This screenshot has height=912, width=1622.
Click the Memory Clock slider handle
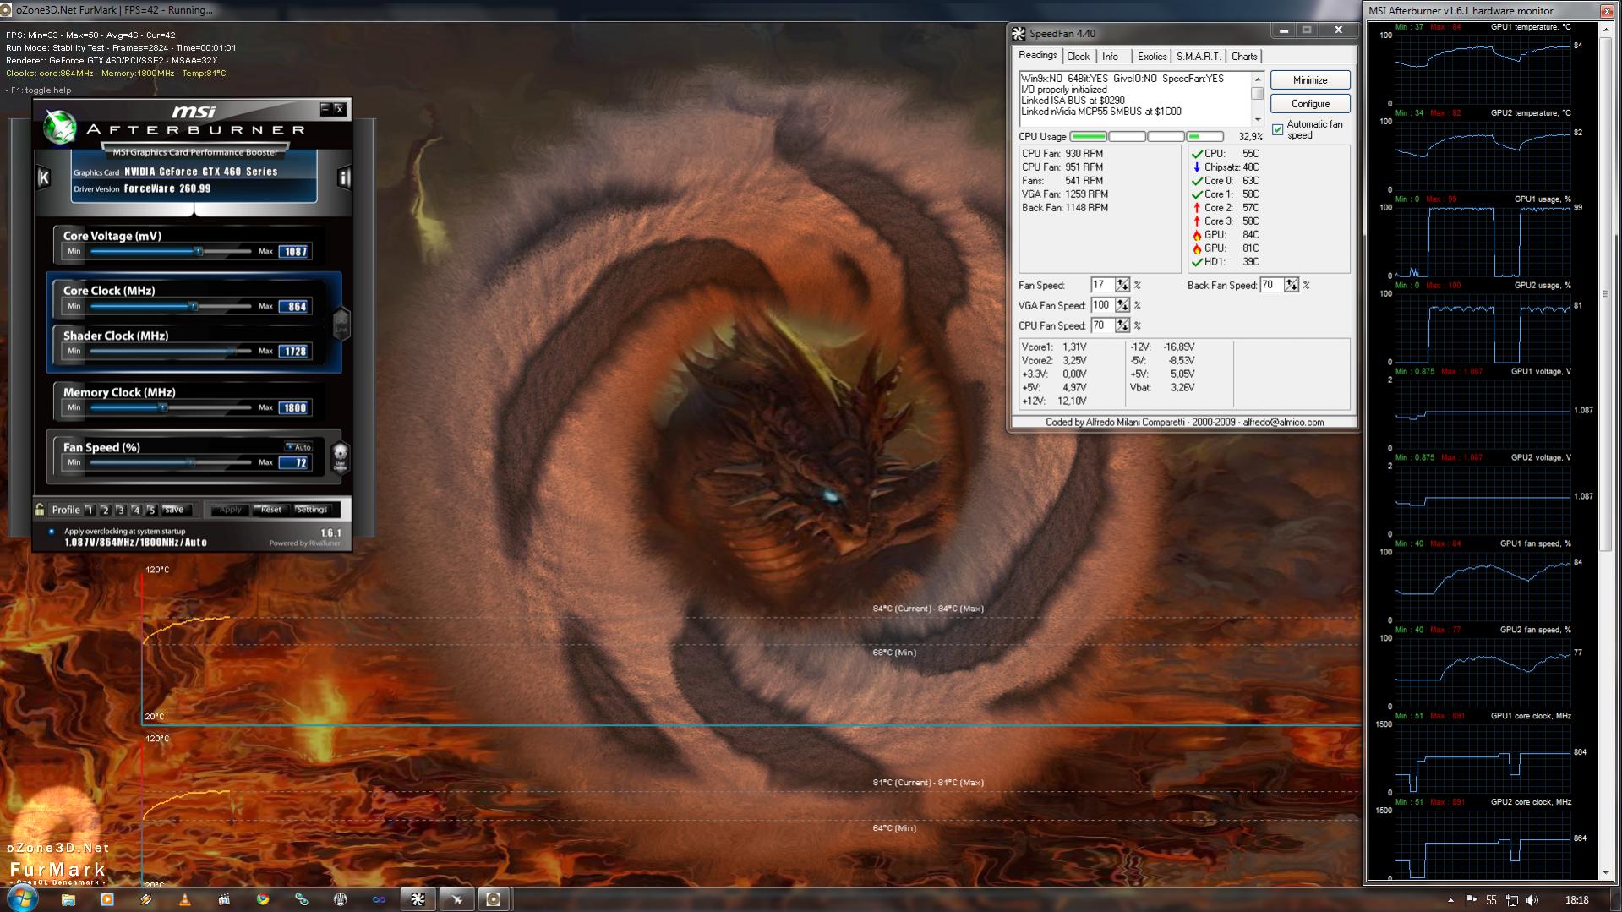pyautogui.click(x=163, y=407)
